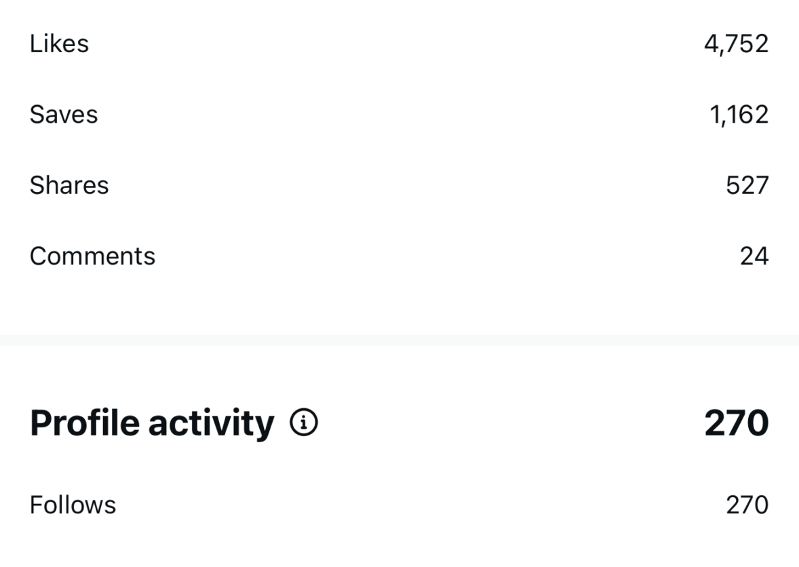Viewport: 799px width, 567px height.
Task: Tap the middle of the Saves row
Action: point(399,115)
